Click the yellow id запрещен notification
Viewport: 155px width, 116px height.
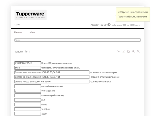pos(133,14)
